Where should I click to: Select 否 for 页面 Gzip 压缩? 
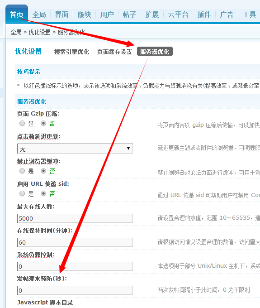coord(43,123)
